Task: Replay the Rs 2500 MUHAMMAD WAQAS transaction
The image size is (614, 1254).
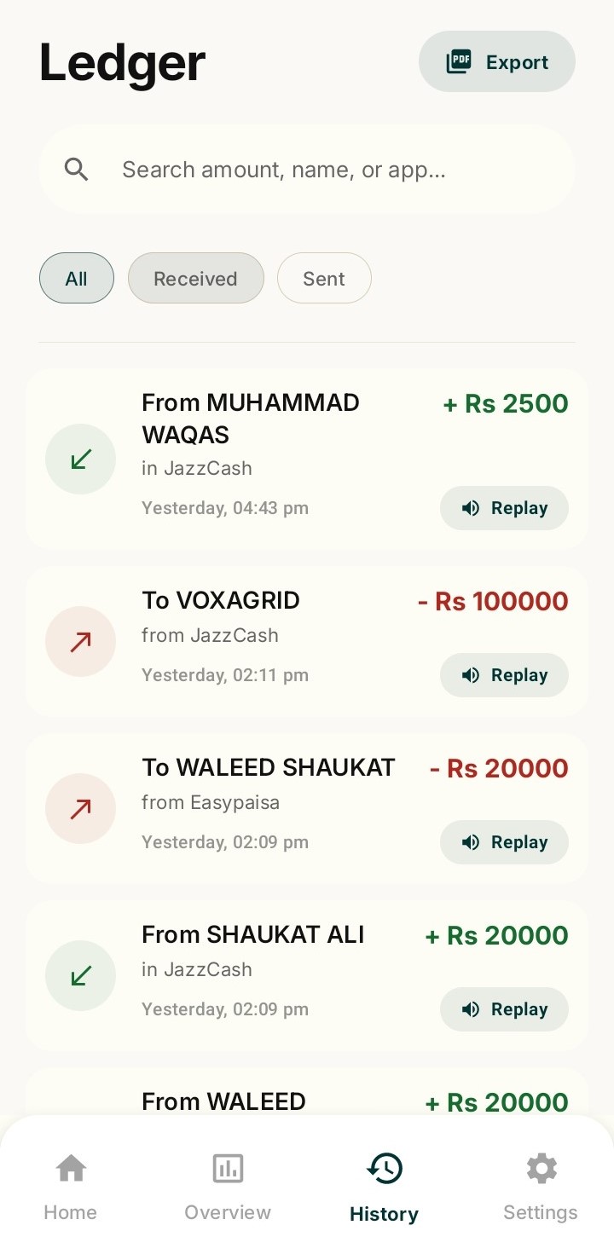Action: pos(504,508)
